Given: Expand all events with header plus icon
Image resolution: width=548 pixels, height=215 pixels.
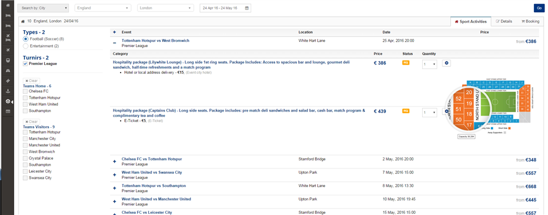Looking at the screenshot, I should click(x=114, y=32).
